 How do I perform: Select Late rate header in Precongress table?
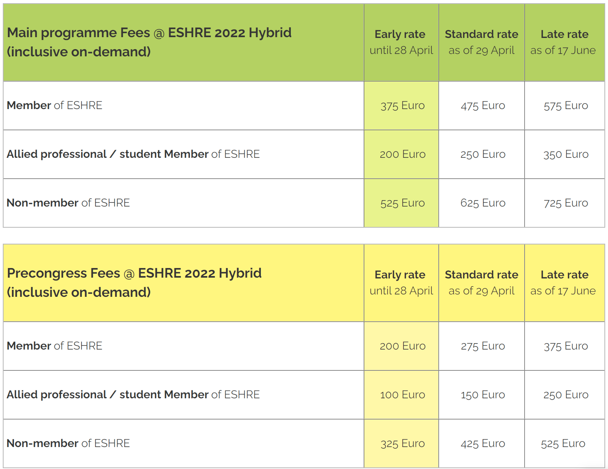(x=564, y=282)
